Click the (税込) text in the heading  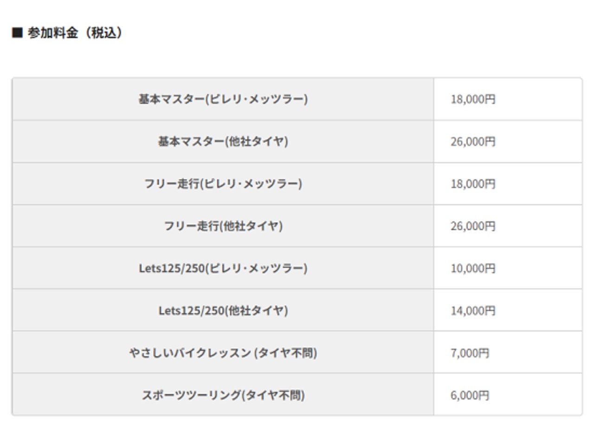click(106, 33)
